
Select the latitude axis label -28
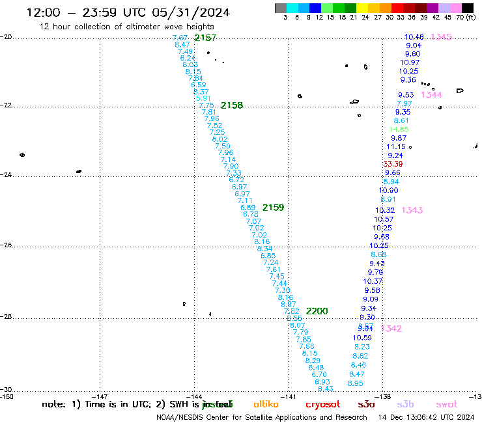(x=6, y=316)
